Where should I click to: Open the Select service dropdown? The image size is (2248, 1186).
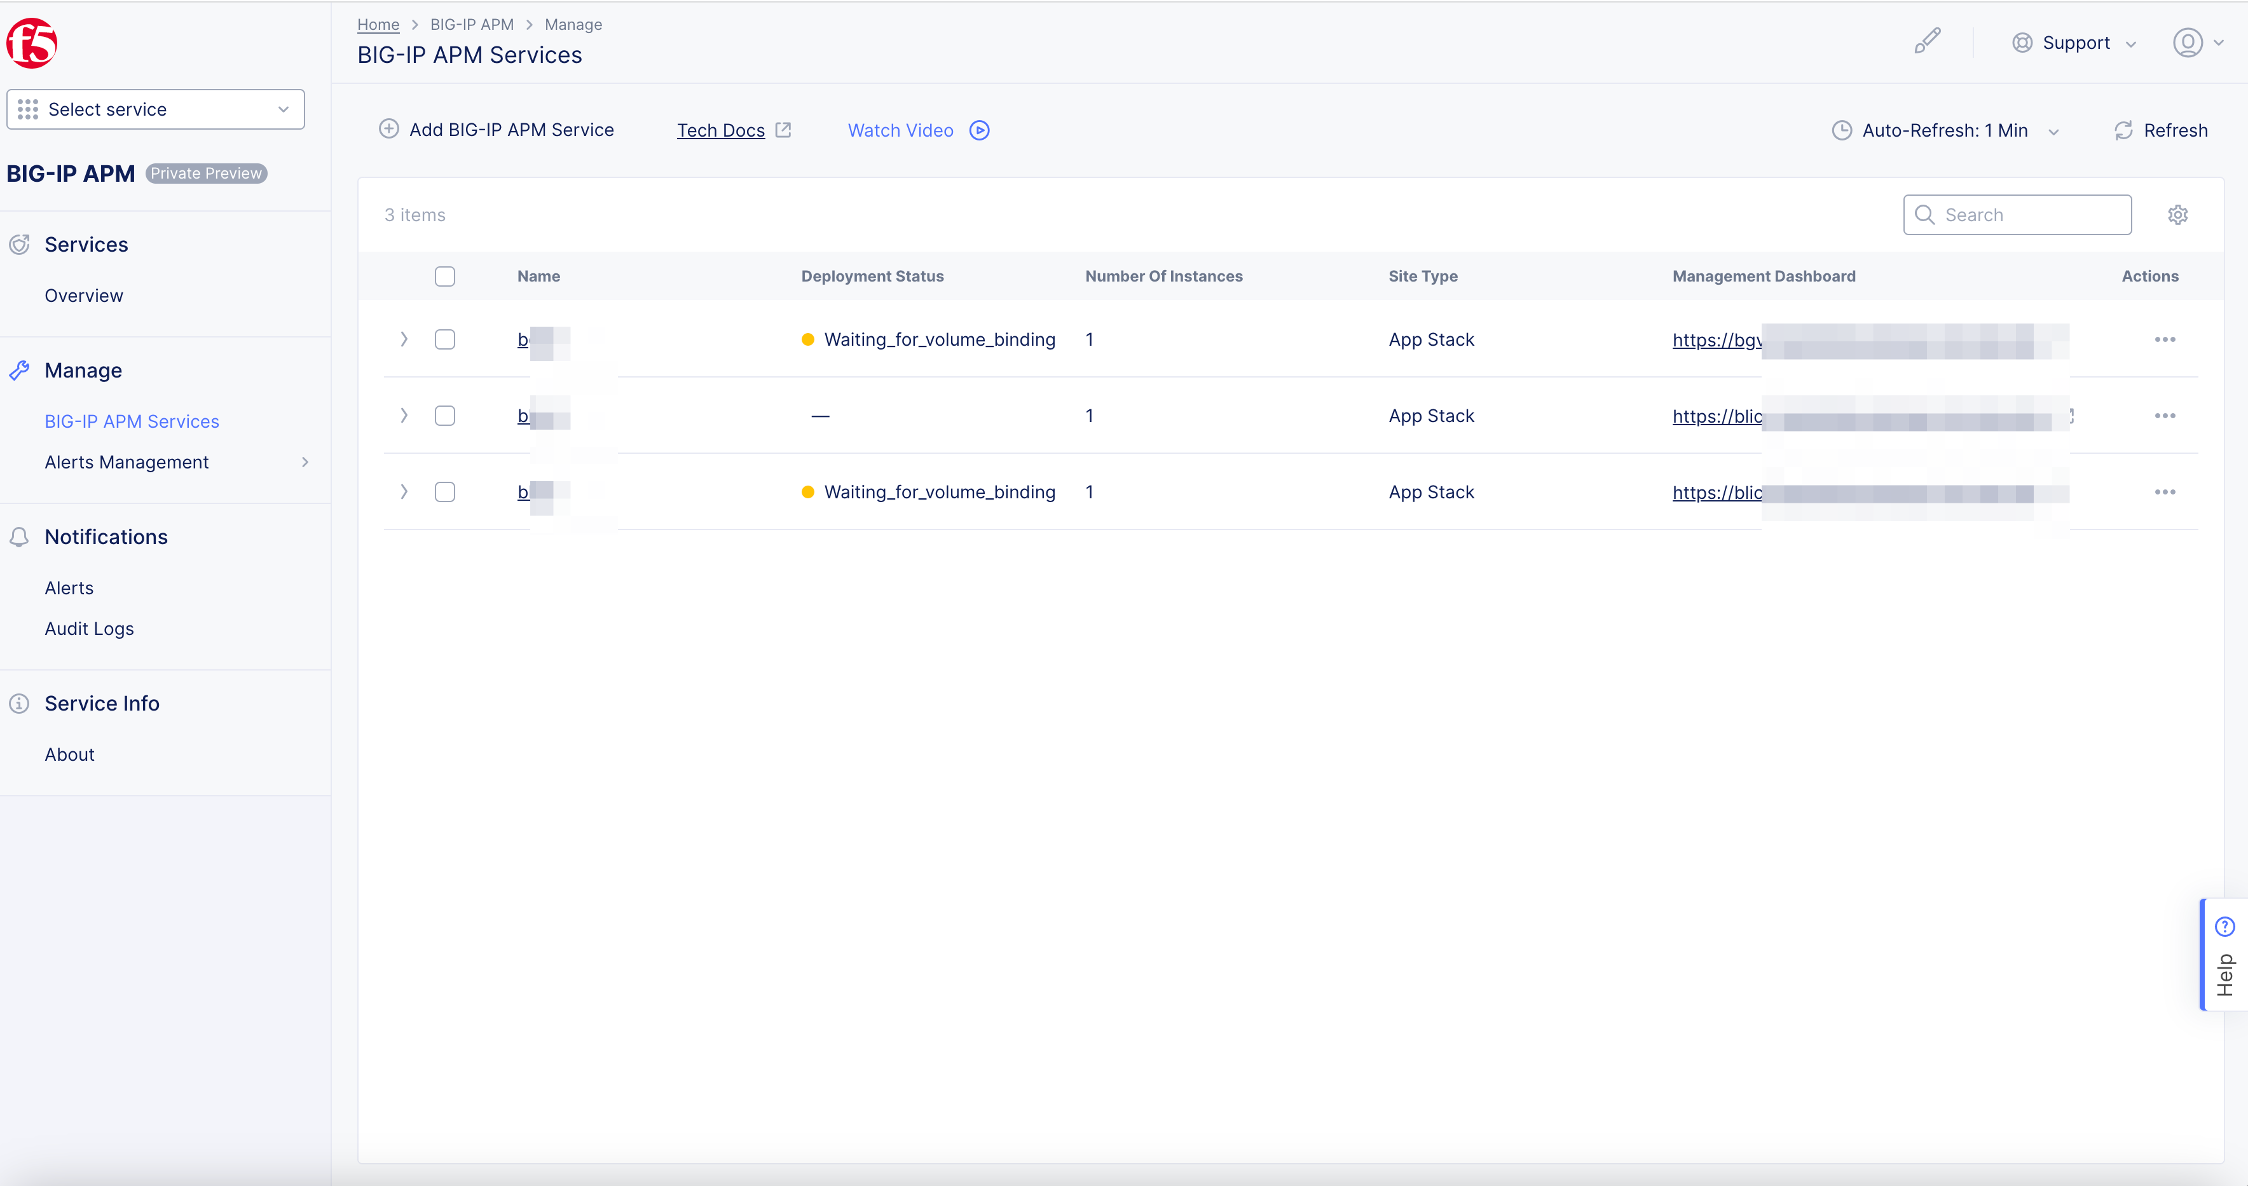[155, 109]
